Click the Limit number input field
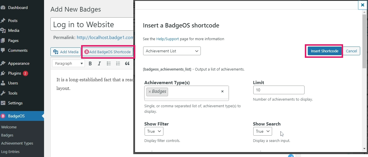 pos(279,90)
